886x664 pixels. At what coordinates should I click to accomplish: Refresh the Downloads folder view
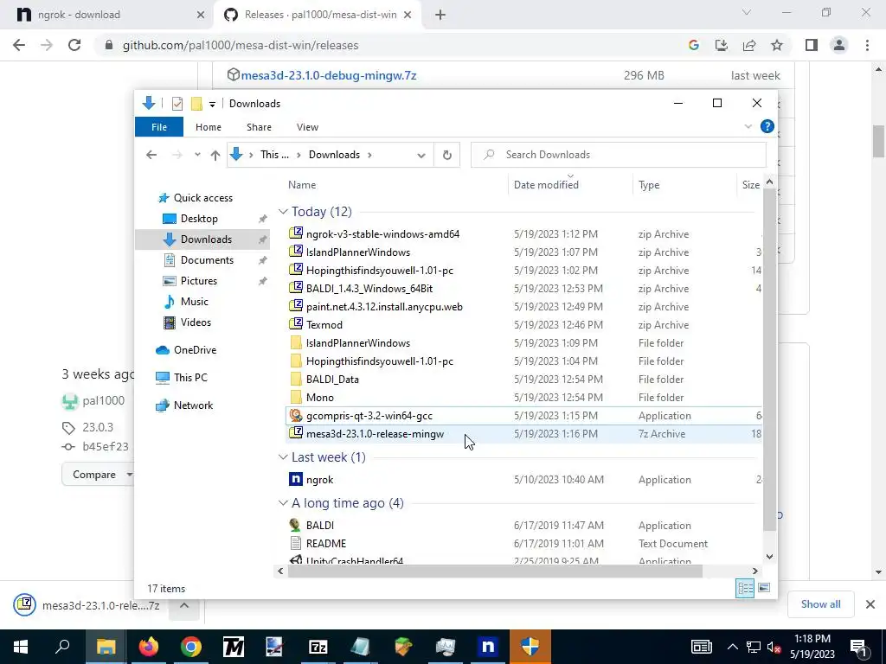pos(447,155)
